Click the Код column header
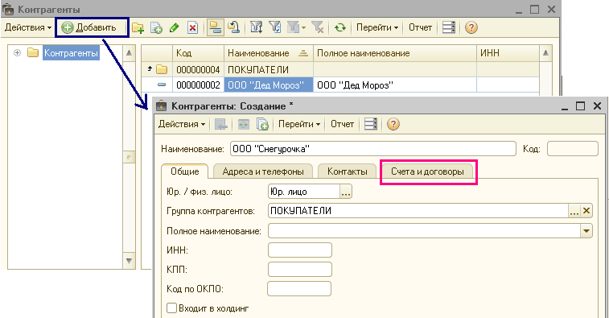Viewport: 609px width, 318px height. coord(198,53)
